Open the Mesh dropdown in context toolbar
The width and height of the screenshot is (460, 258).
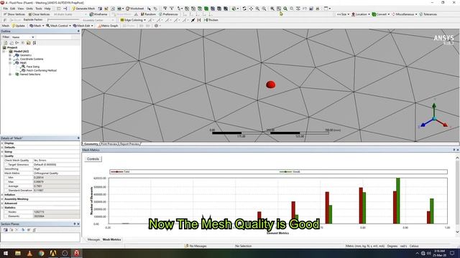37,26
